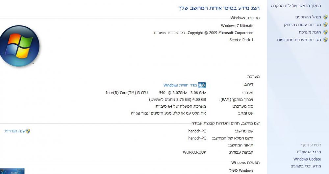
Task: Click the שנה הגדרות change settings link
Action: click(15, 131)
